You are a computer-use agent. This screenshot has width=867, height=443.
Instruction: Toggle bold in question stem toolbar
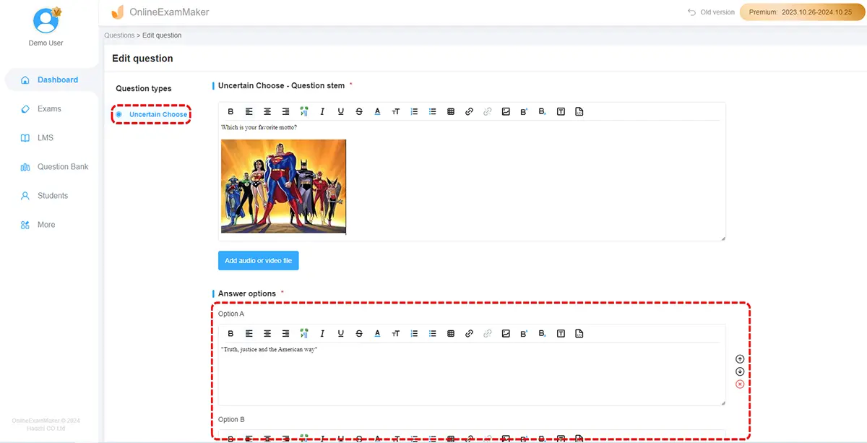point(230,111)
